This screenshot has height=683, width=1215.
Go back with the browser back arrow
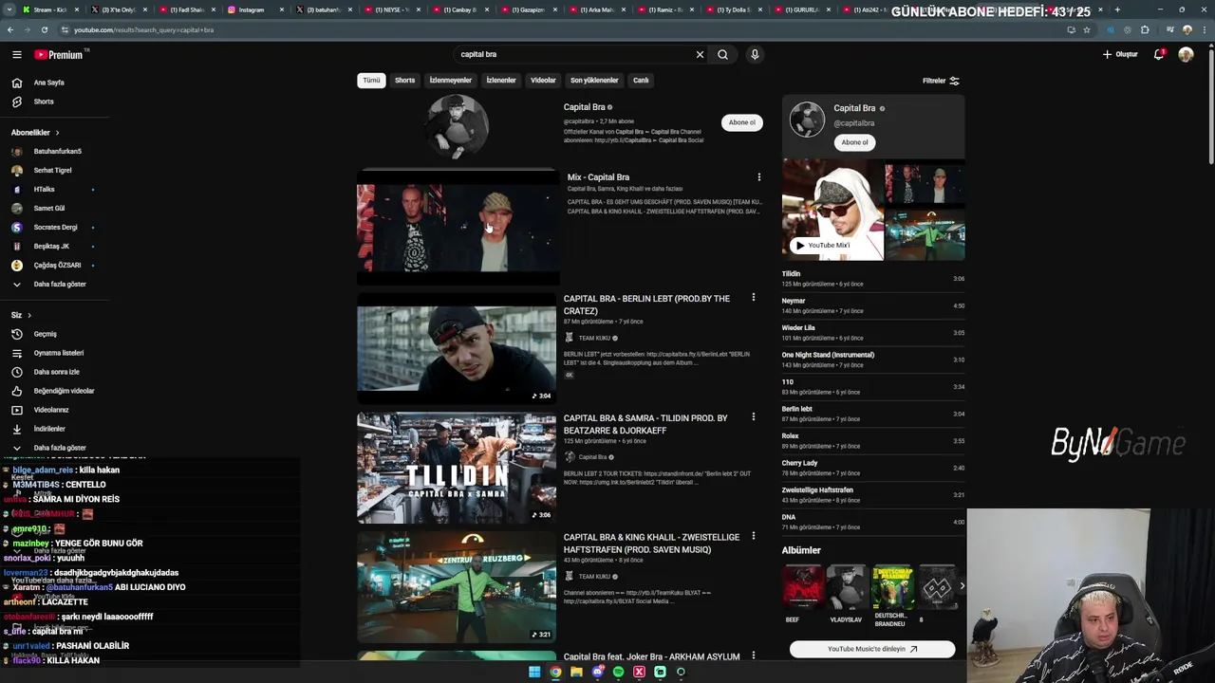10,29
